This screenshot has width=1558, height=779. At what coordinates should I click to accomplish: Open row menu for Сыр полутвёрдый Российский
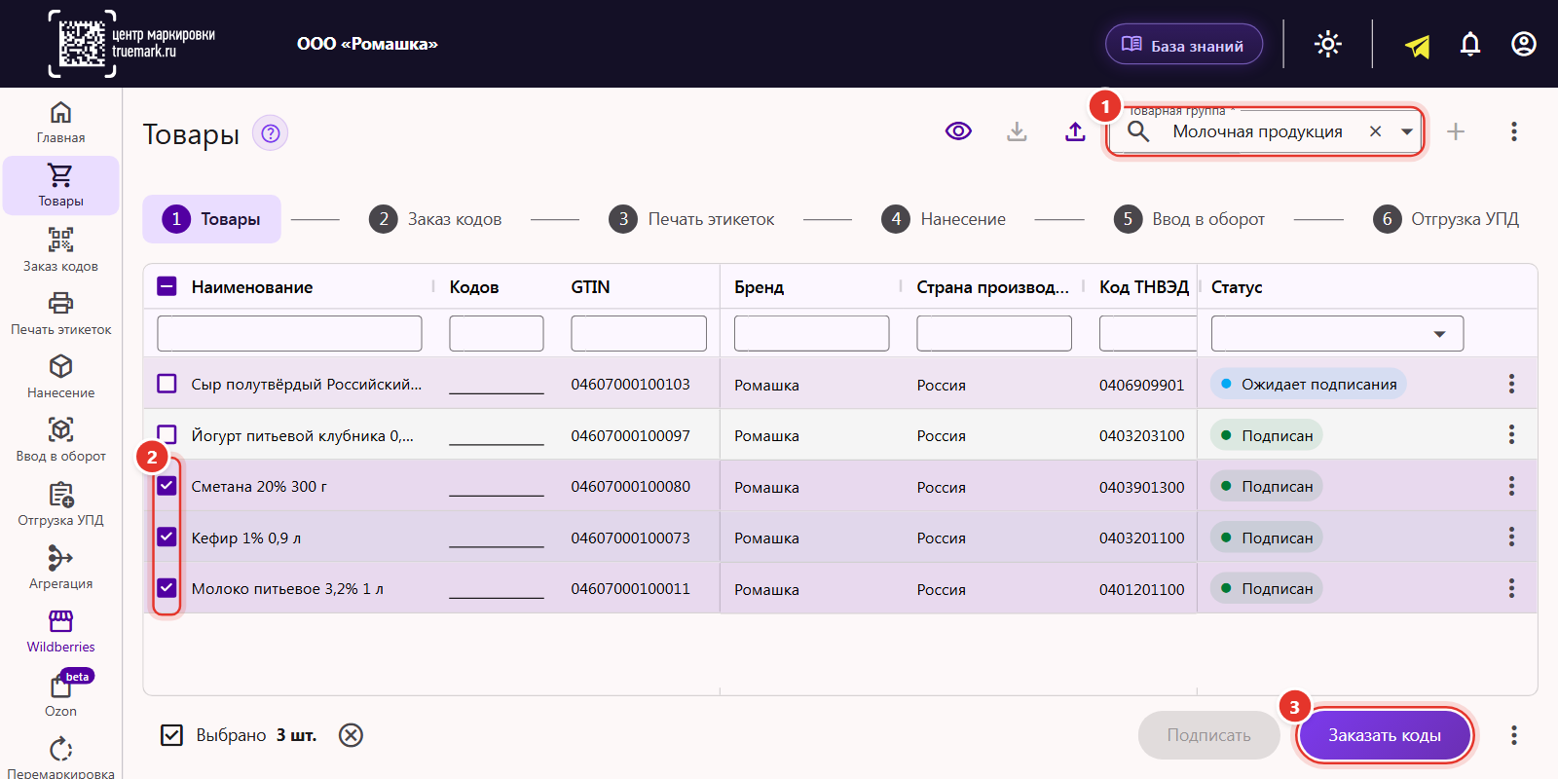tap(1511, 384)
